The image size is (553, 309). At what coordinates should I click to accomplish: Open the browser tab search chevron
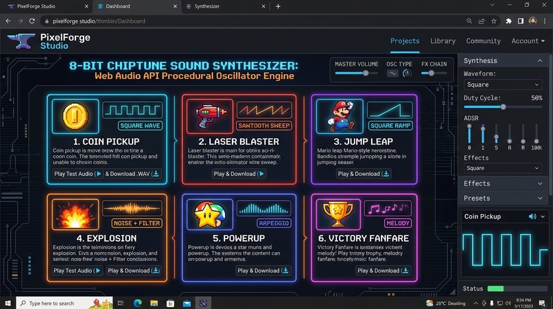click(x=492, y=5)
